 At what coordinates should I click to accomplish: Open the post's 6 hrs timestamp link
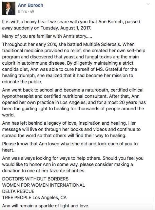[22, 11]
